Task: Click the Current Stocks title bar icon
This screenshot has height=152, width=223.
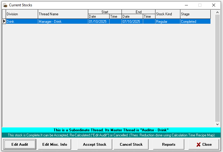Action: coord(5,5)
